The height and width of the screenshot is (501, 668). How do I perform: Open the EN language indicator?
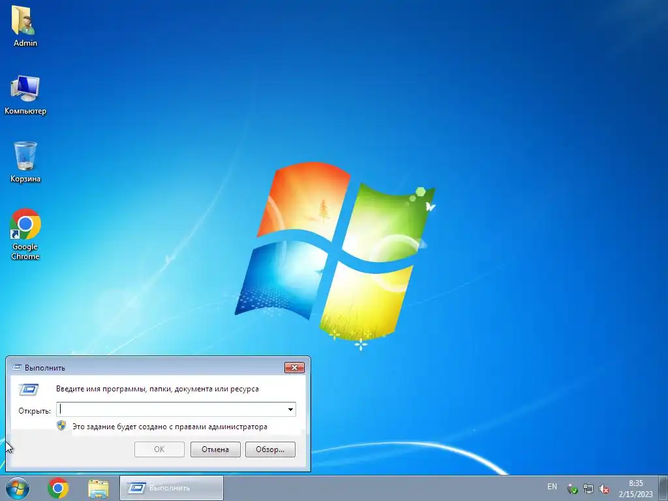click(552, 487)
